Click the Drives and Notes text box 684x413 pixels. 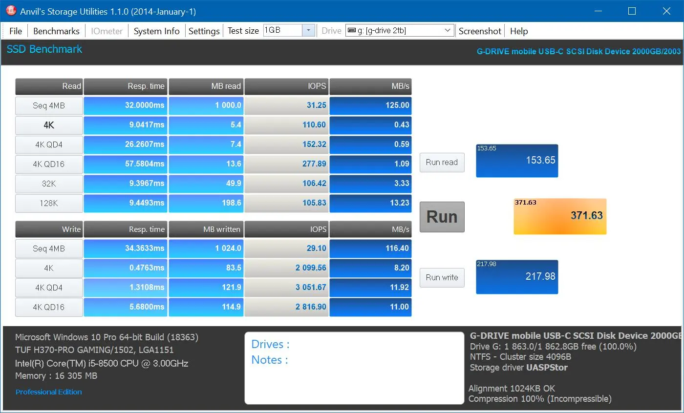354,368
